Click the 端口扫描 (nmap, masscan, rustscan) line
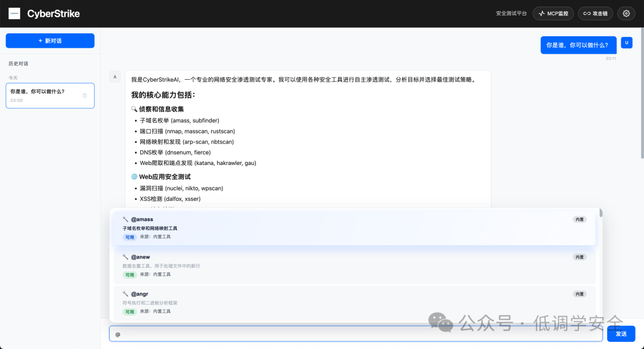 coord(187,131)
